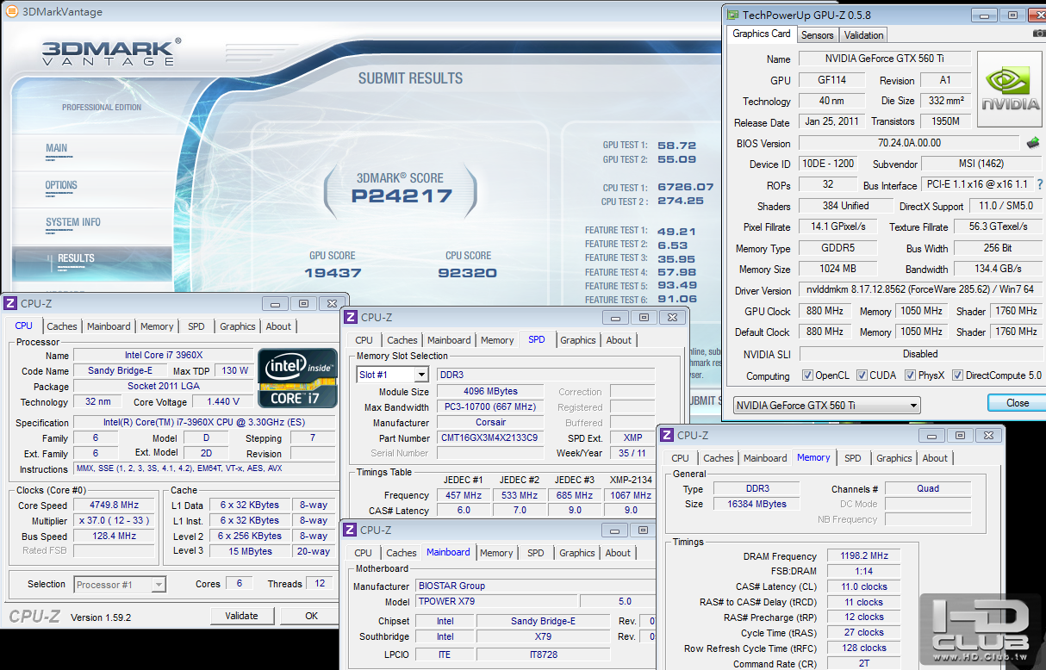This screenshot has height=670, width=1046.
Task: Switch to the Sensors tab in GPU-Z
Action: point(817,35)
